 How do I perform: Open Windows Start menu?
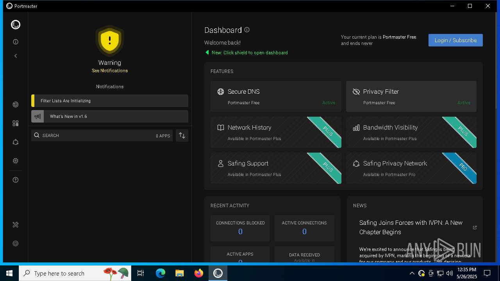[x=9, y=273]
